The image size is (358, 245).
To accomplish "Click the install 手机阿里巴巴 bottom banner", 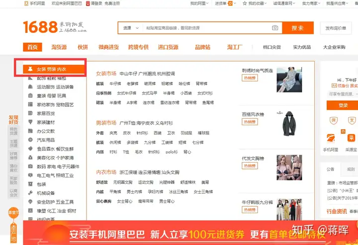I will tap(190, 233).
